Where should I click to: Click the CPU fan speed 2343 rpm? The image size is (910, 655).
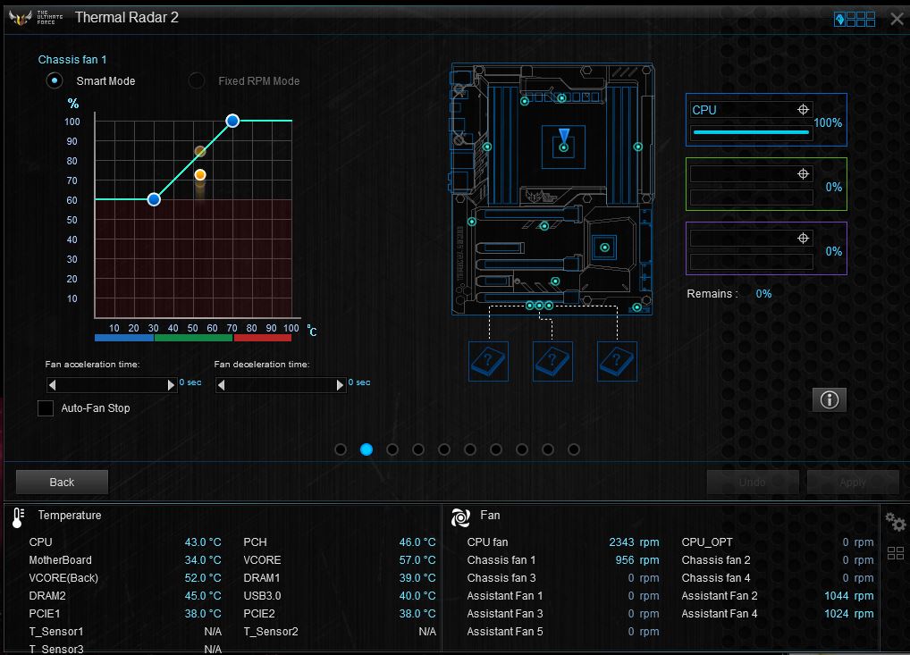pos(634,542)
